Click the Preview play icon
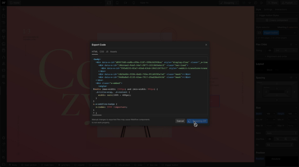 (262, 3)
